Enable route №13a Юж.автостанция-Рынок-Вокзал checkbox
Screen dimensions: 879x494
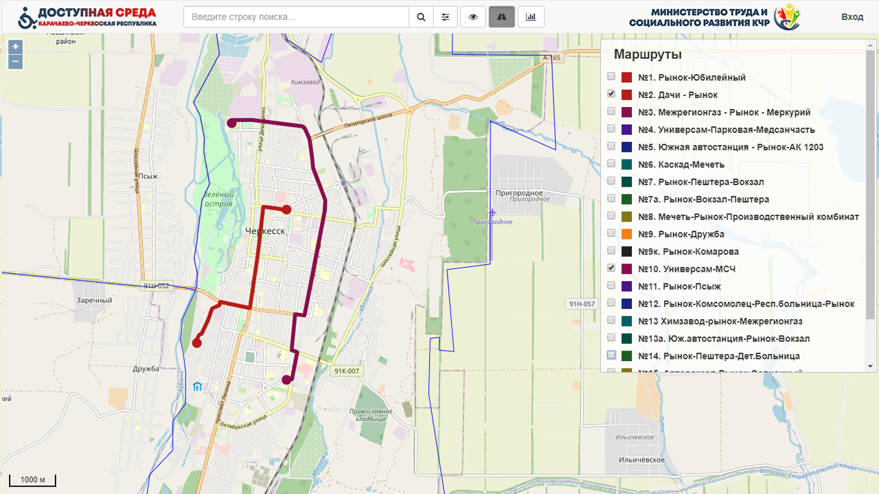pyautogui.click(x=611, y=338)
